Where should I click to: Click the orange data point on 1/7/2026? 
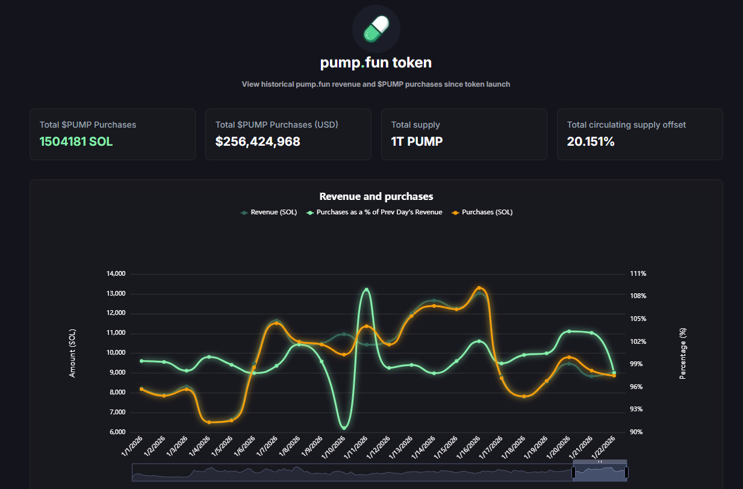tap(276, 323)
